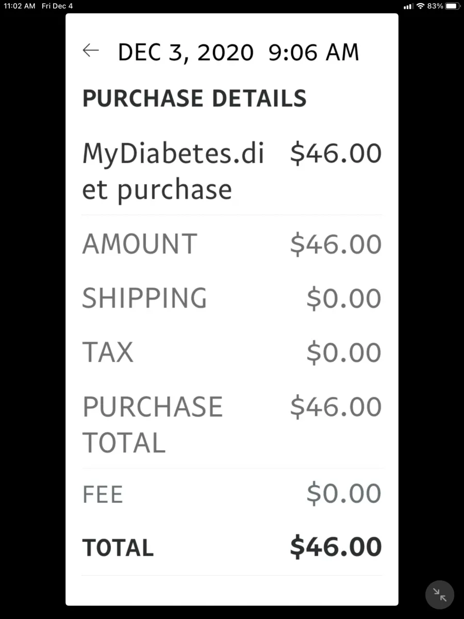Tap the collapse fullscreen arrows icon
Image resolution: width=464 pixels, height=619 pixels.
tap(440, 595)
